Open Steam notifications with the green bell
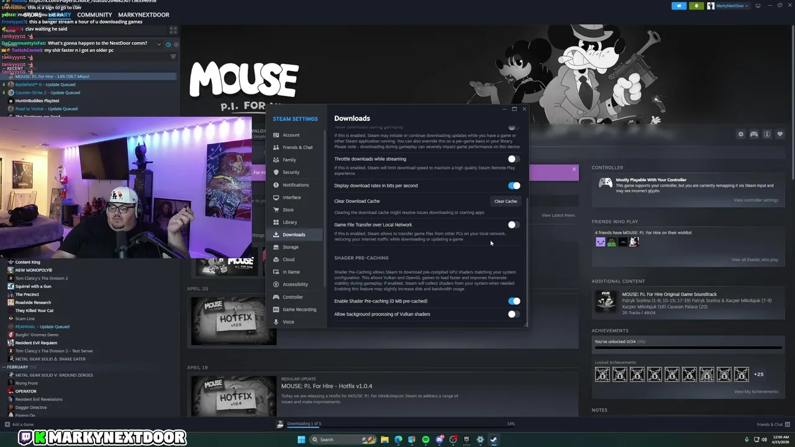 tap(696, 6)
